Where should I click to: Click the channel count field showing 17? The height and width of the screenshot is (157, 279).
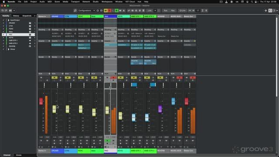[197, 10]
